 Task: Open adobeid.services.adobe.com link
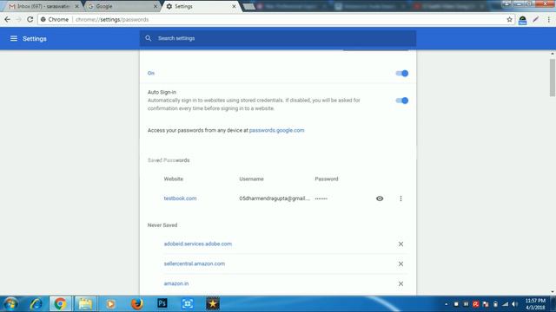pyautogui.click(x=198, y=244)
